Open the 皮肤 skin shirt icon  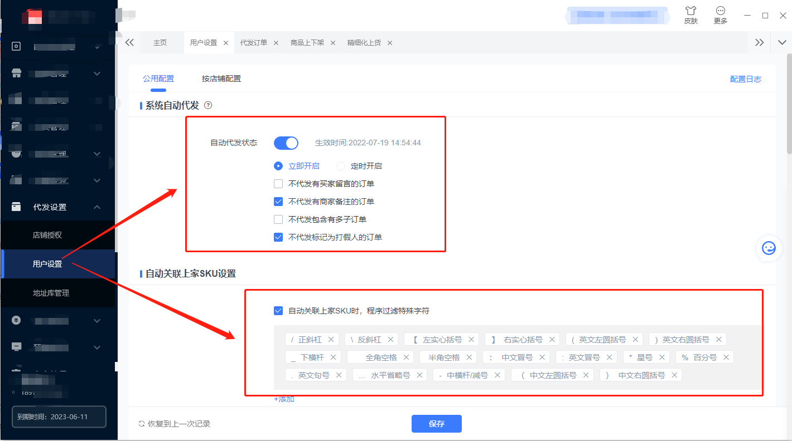tap(690, 11)
